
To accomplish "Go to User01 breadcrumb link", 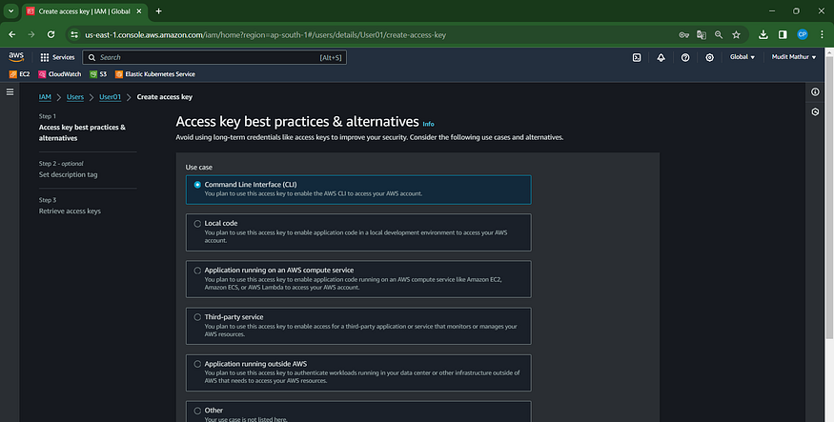I will 111,97.
